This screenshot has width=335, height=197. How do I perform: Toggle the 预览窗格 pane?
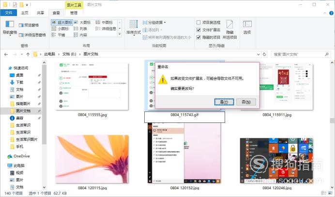coord(29,25)
